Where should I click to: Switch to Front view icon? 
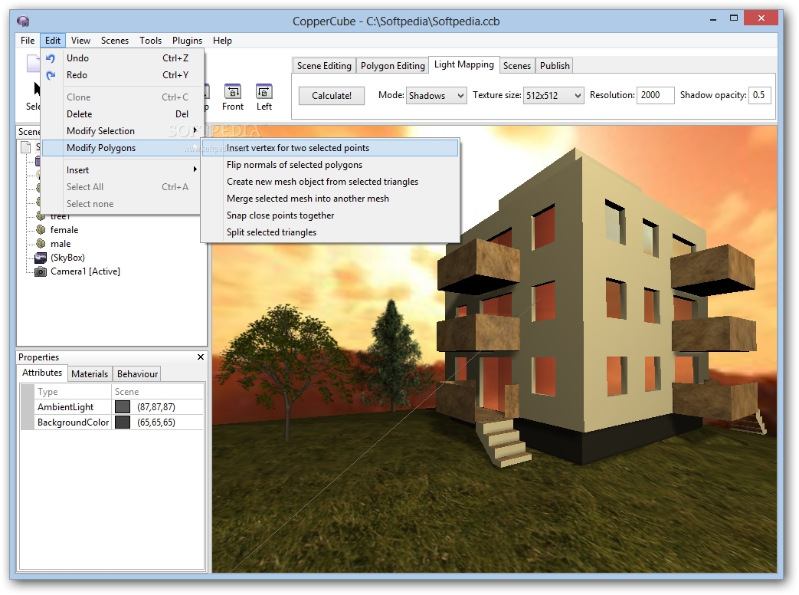232,92
